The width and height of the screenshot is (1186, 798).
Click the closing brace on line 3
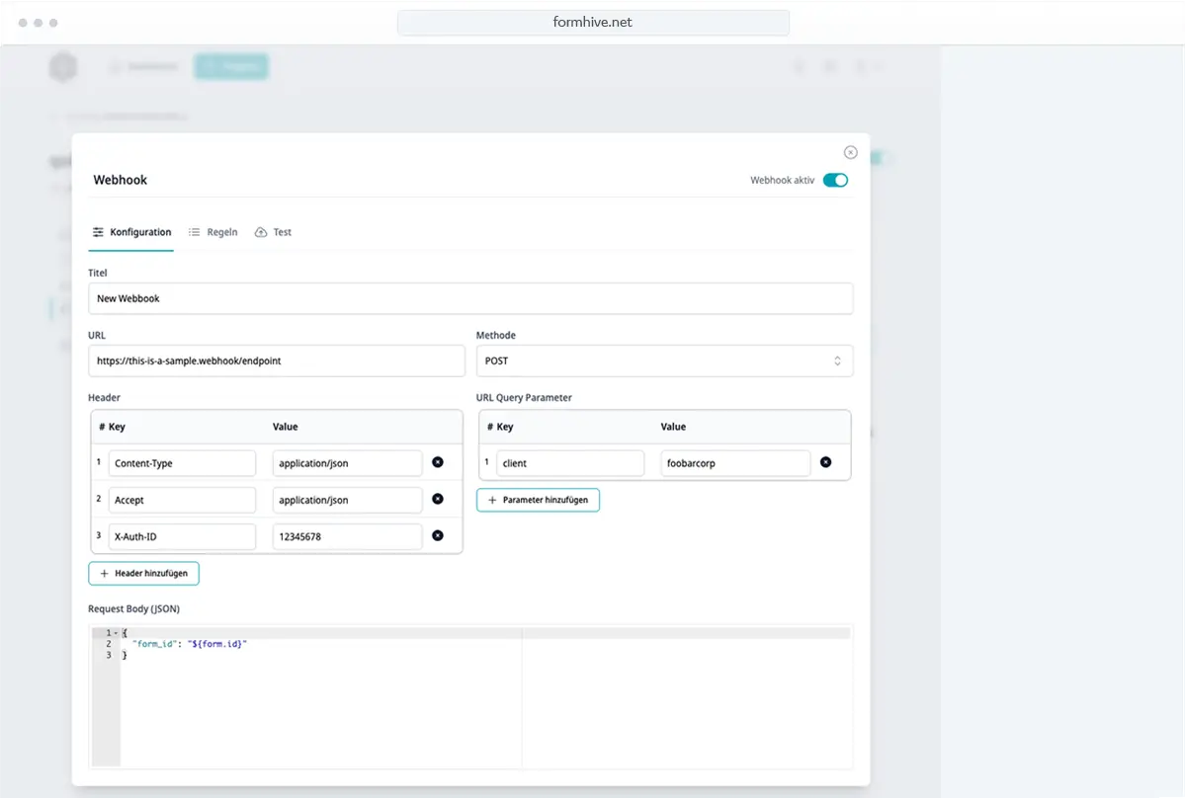click(125, 655)
